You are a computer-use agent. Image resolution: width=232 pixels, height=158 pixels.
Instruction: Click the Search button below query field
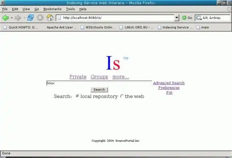(99, 90)
